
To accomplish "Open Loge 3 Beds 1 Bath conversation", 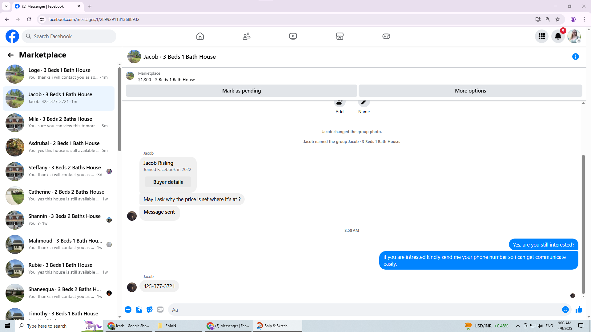I will (58, 74).
